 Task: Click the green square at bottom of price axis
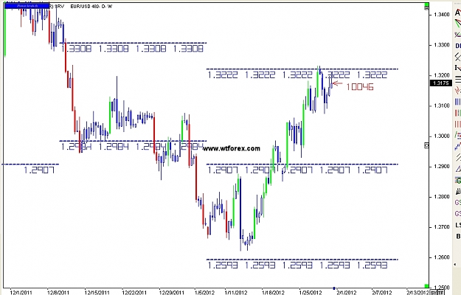coord(426,286)
